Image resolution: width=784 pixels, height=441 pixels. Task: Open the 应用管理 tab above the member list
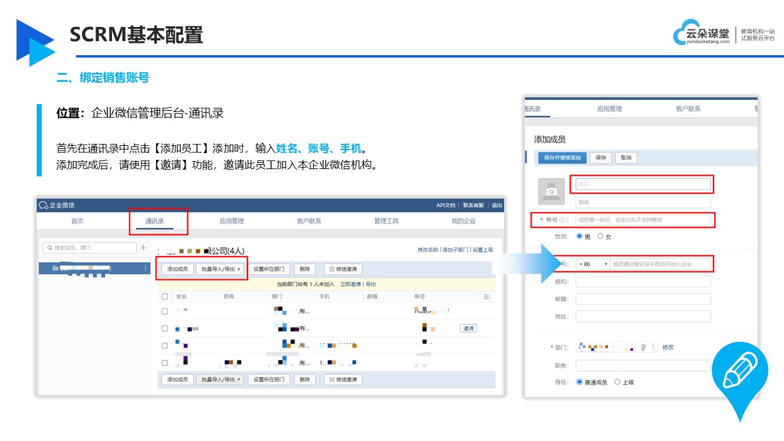pos(232,221)
